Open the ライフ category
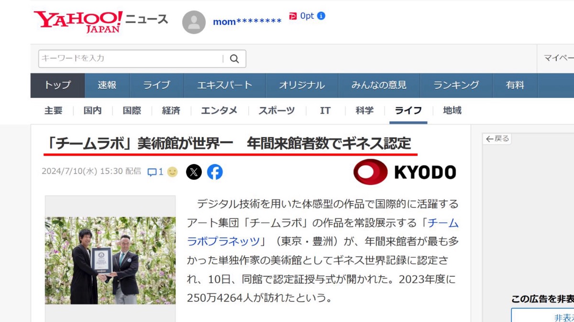Viewport: 574px width, 322px height. 408,111
